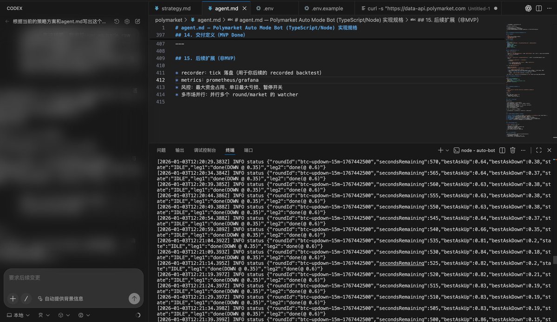This screenshot has width=557, height=322.
Task: Go back using the Codex back arrow
Action: pyautogui.click(x=7, y=21)
